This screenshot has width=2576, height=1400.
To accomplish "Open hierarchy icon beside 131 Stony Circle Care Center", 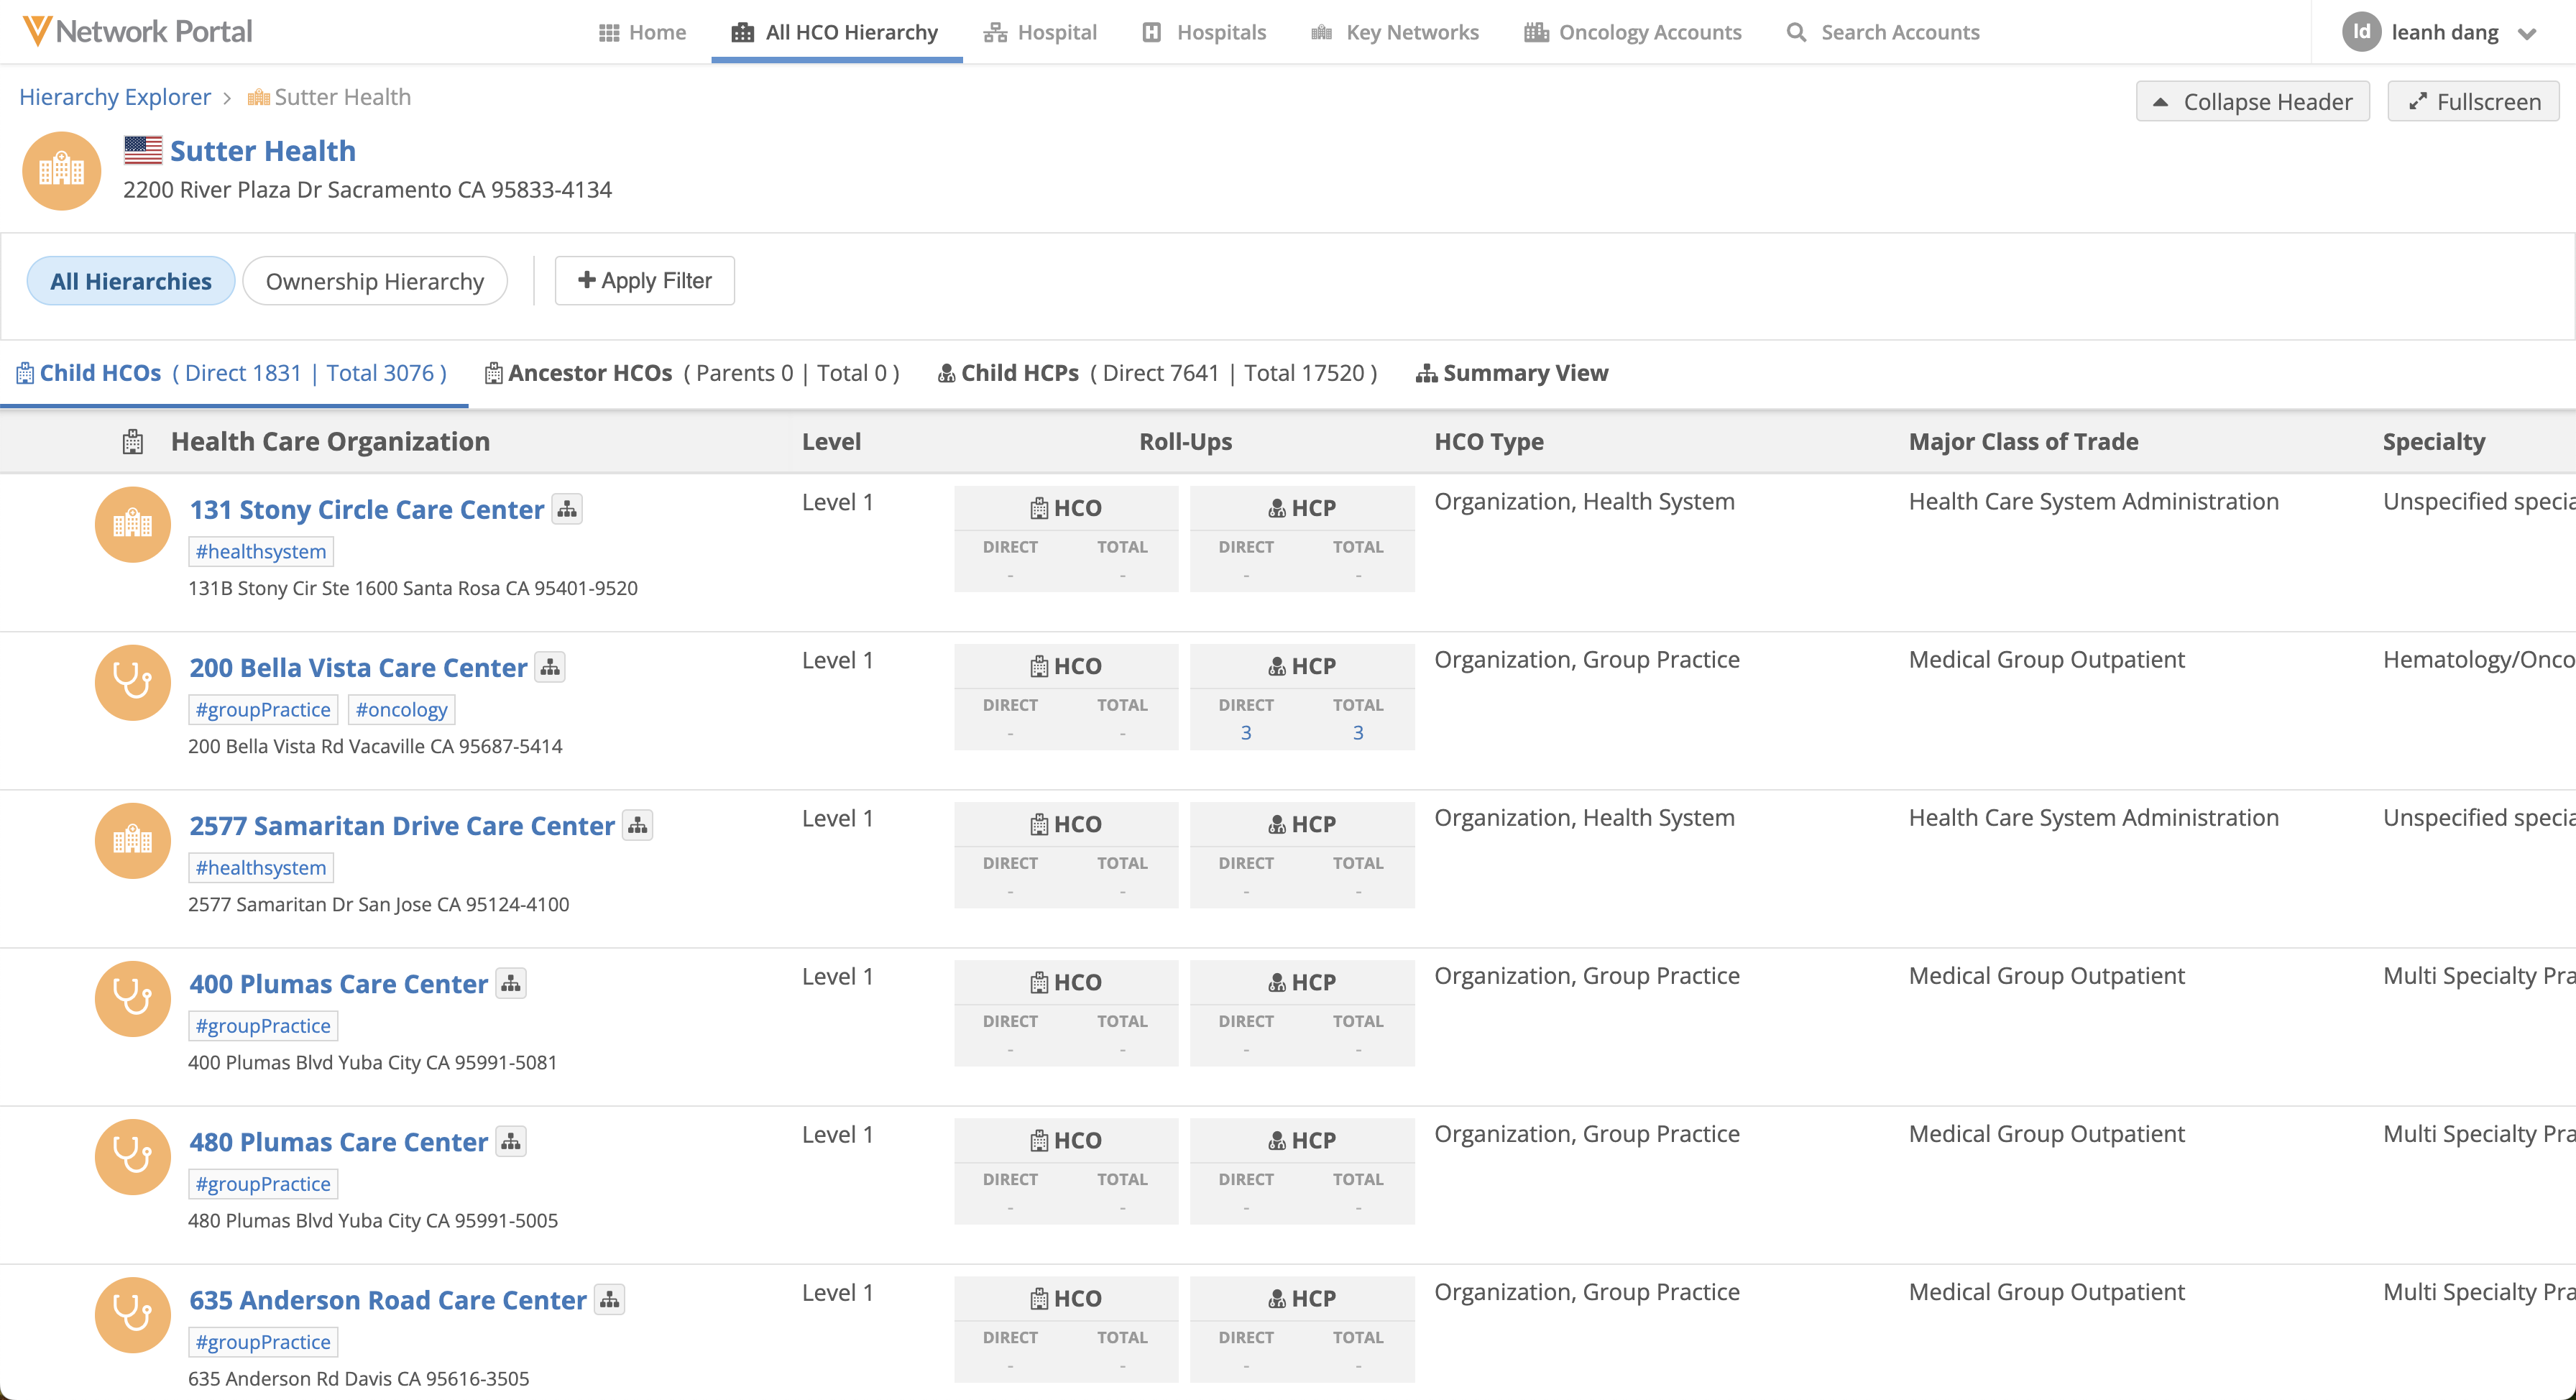I will coord(567,509).
